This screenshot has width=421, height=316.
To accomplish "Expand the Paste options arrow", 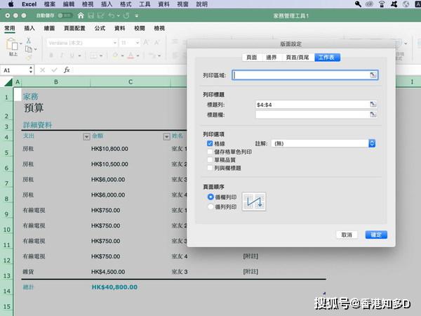I will pyautogui.click(x=20, y=44).
